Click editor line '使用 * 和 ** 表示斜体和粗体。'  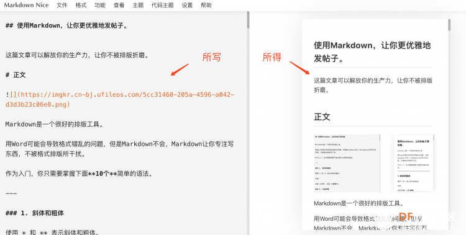52,232
